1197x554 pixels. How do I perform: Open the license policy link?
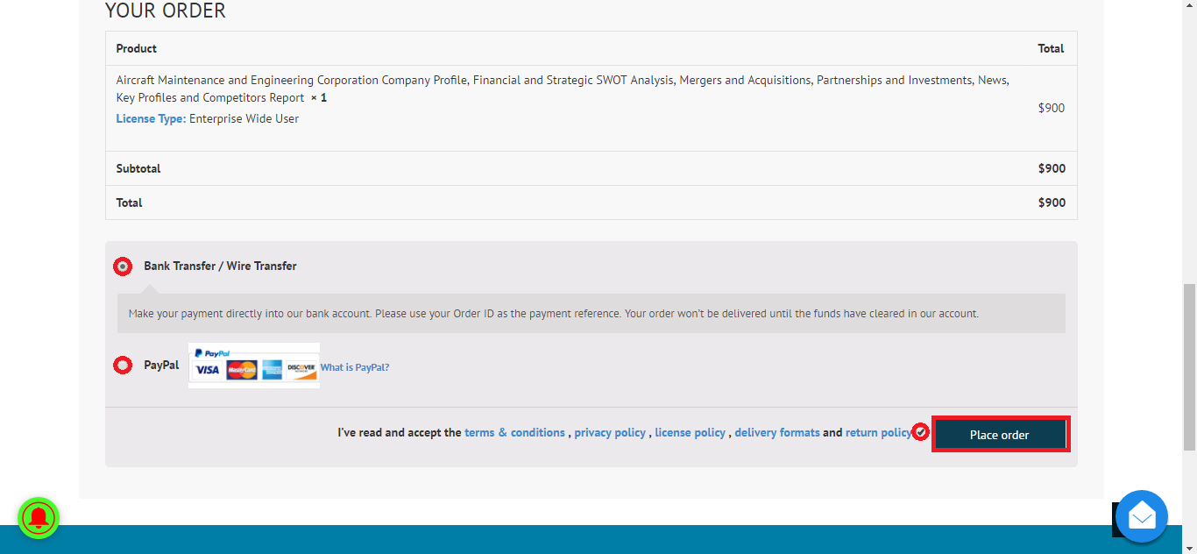pyautogui.click(x=691, y=433)
